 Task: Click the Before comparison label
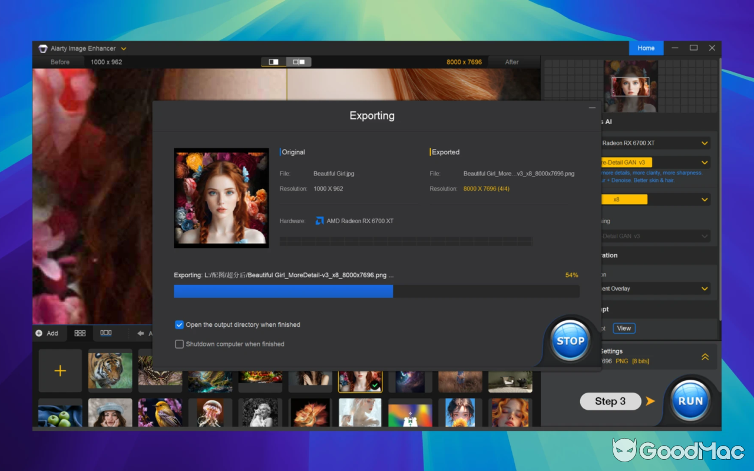click(x=59, y=61)
